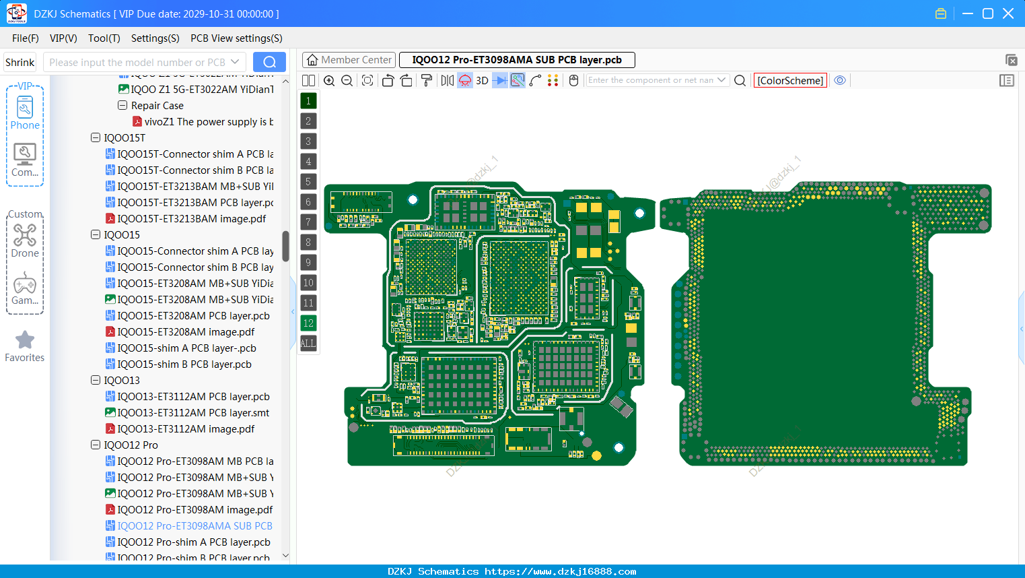Click the colored dots grid icon

click(553, 80)
